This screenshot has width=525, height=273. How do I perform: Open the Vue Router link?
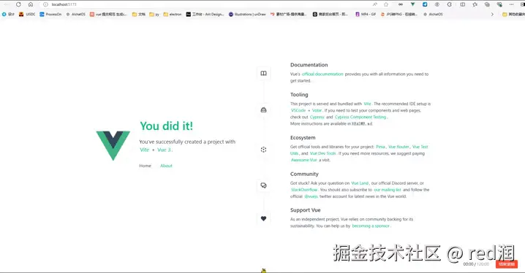point(399,147)
